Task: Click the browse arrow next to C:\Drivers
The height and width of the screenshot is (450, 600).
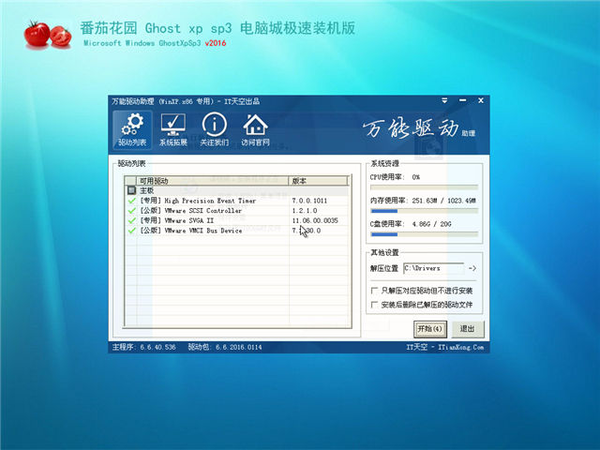Action: (472, 268)
